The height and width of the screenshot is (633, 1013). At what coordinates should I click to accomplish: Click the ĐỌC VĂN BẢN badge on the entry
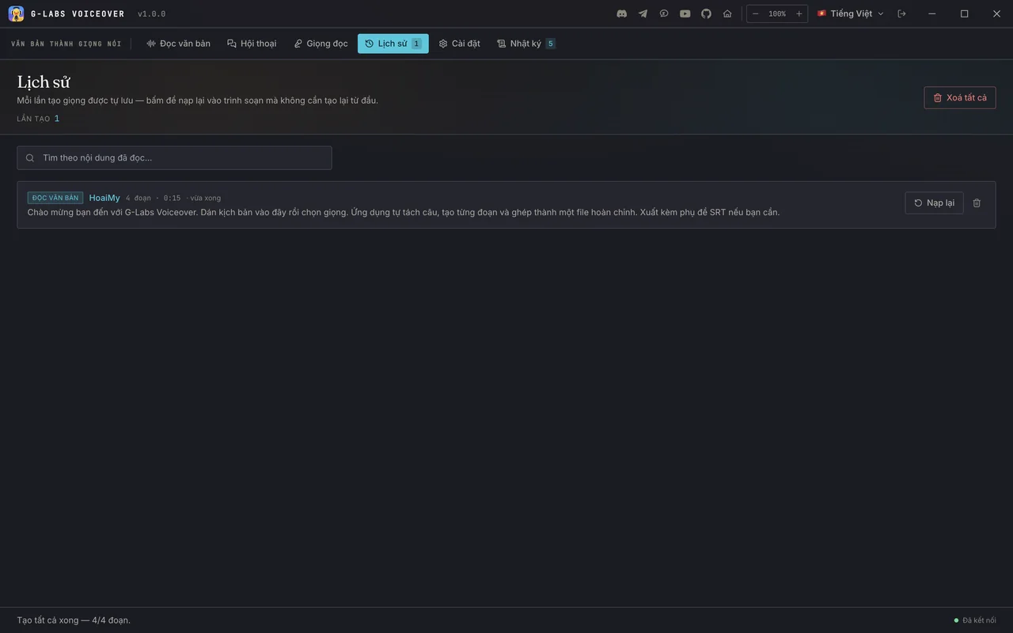point(55,198)
